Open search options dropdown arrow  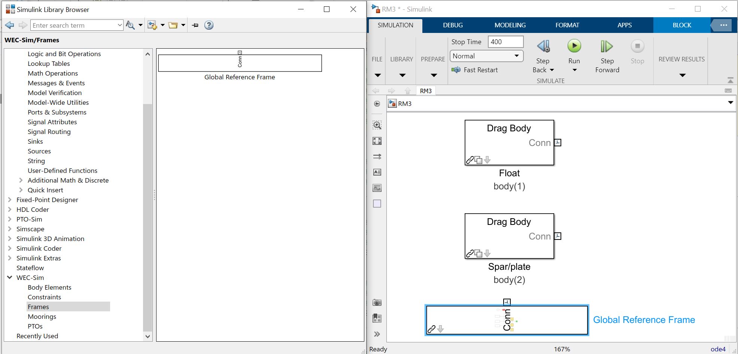click(140, 25)
